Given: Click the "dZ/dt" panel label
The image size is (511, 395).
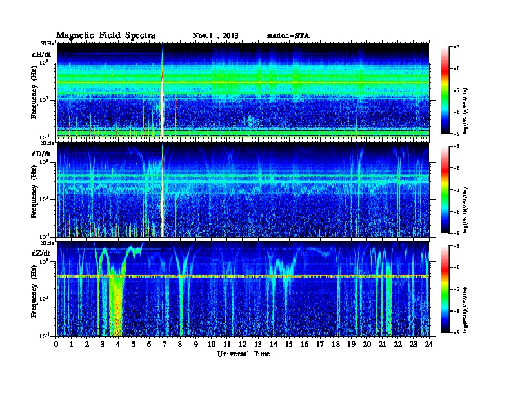Looking at the screenshot, I should click(x=41, y=253).
